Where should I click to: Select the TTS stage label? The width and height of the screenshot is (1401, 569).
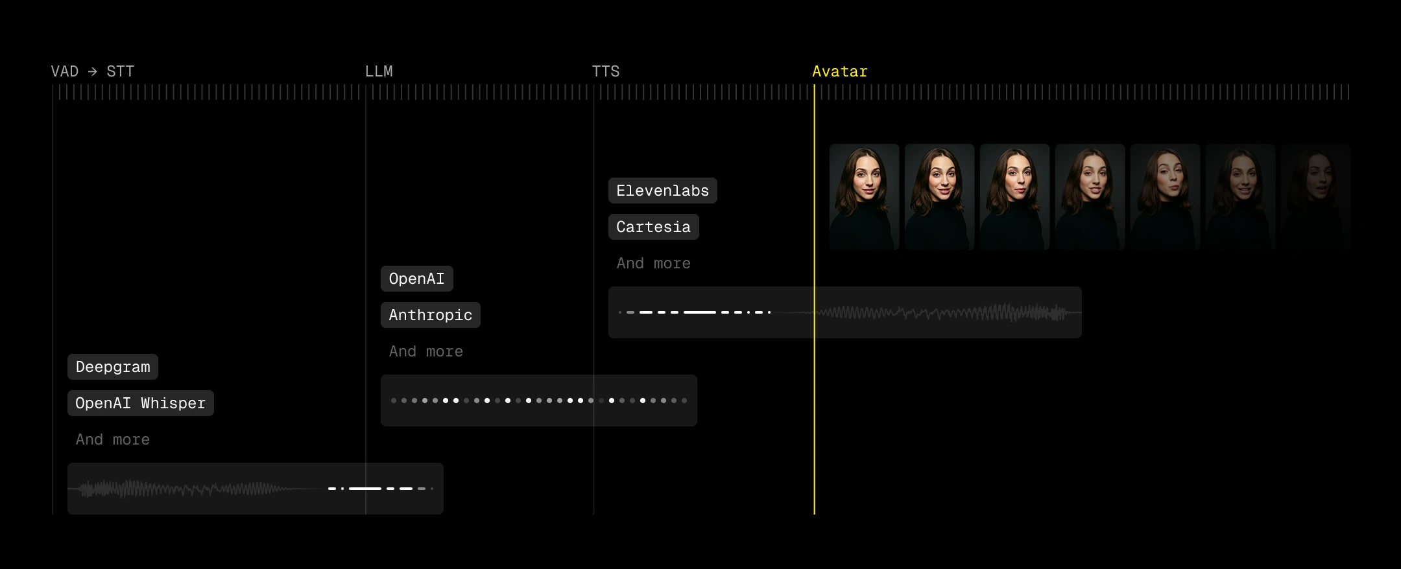click(x=606, y=71)
